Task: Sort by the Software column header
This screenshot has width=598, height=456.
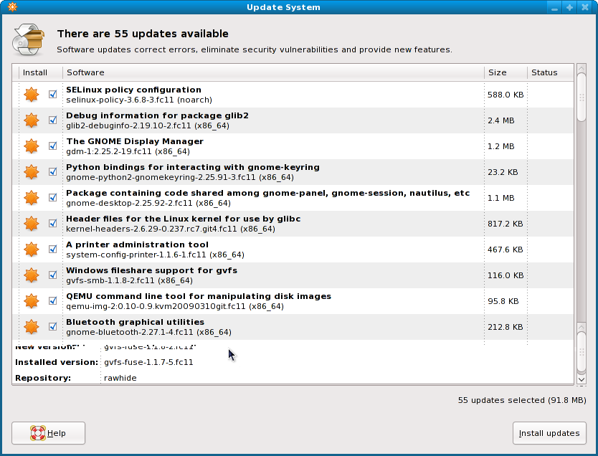Action: [272, 72]
